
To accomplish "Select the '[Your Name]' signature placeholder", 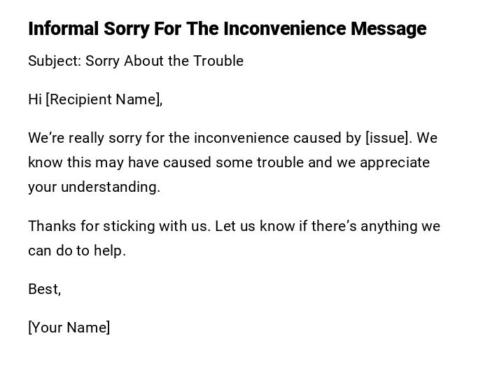I will coord(69,328).
